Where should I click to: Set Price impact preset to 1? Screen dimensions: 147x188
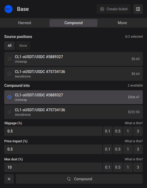tap(128, 149)
